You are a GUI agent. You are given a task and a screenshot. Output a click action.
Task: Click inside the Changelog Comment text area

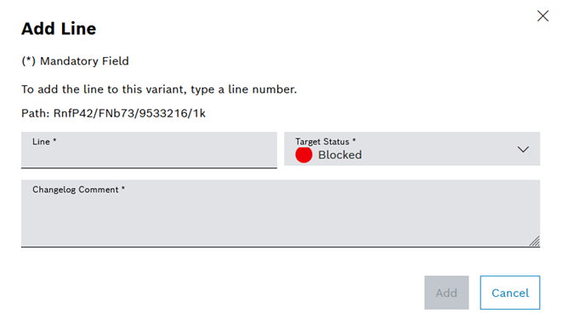[281, 213]
